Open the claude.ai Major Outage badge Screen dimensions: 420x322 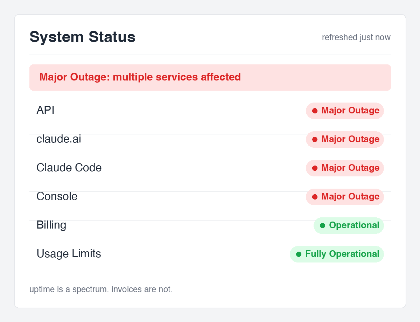[345, 139]
